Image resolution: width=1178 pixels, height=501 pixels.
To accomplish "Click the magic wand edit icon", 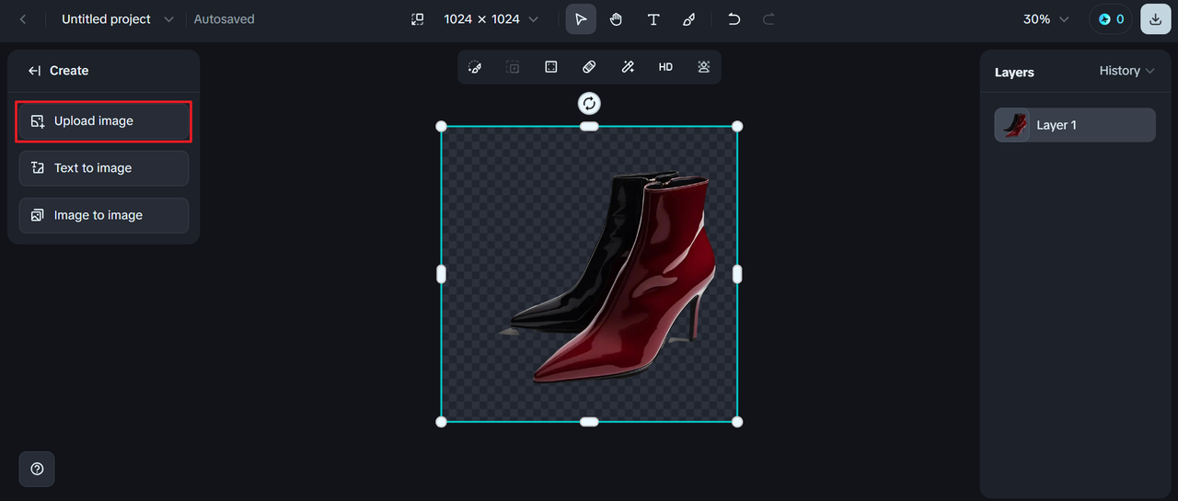I will coord(628,67).
